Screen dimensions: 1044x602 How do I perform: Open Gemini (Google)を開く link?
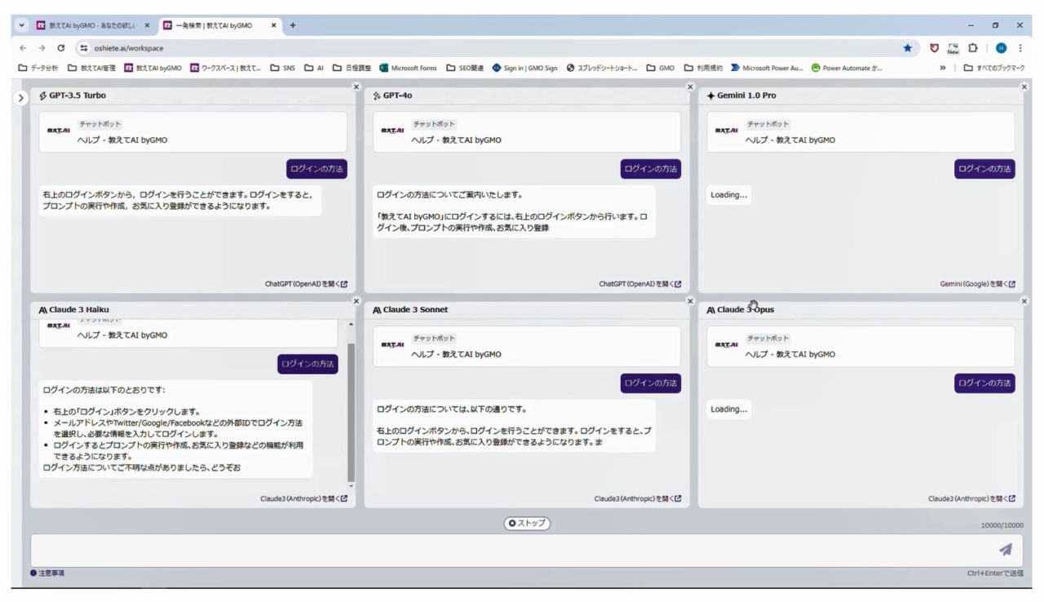coord(977,284)
